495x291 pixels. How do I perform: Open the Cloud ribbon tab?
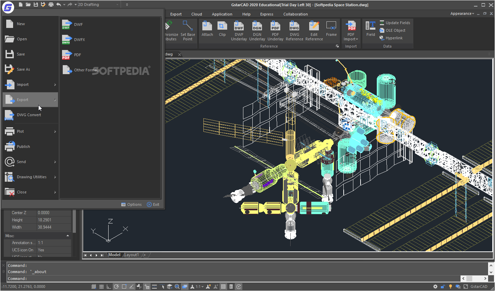(x=196, y=14)
